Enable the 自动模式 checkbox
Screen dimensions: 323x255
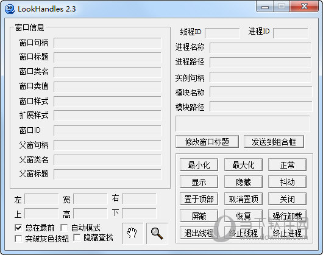pyautogui.click(x=64, y=228)
